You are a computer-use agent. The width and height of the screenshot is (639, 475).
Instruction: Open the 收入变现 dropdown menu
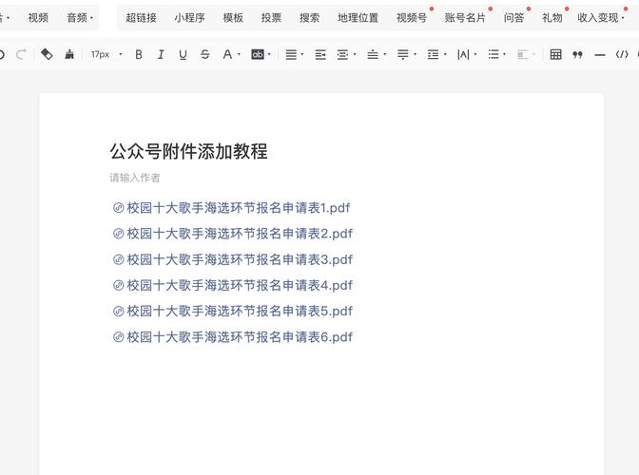[x=601, y=17]
